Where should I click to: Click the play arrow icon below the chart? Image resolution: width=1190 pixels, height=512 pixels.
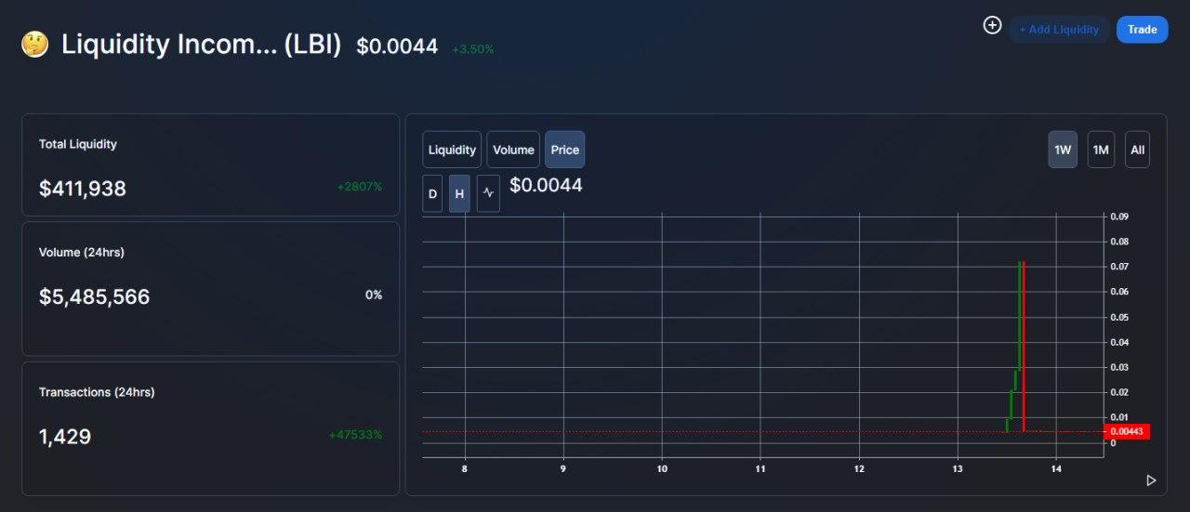(1151, 480)
